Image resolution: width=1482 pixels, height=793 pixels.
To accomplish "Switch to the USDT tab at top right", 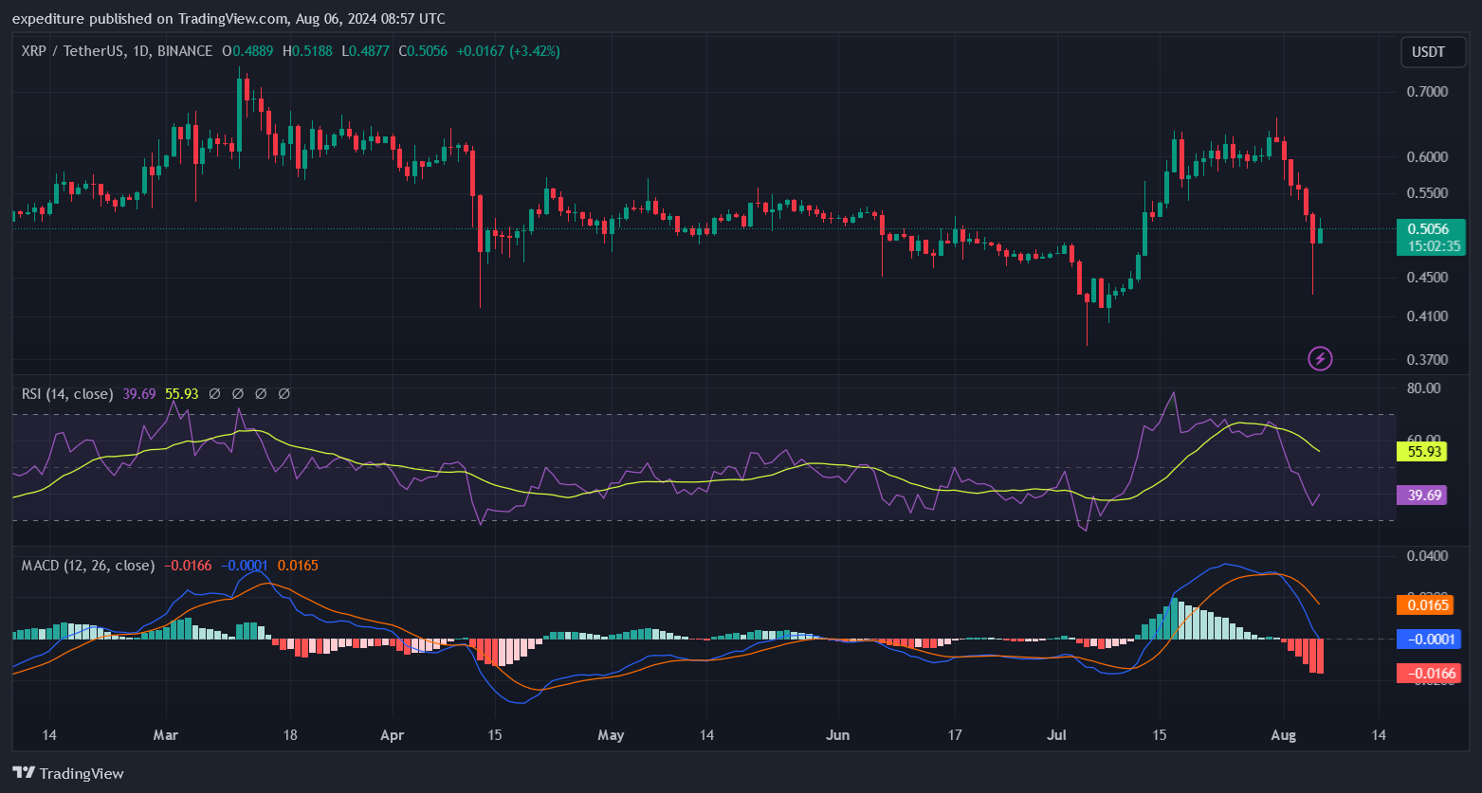I will (x=1433, y=52).
